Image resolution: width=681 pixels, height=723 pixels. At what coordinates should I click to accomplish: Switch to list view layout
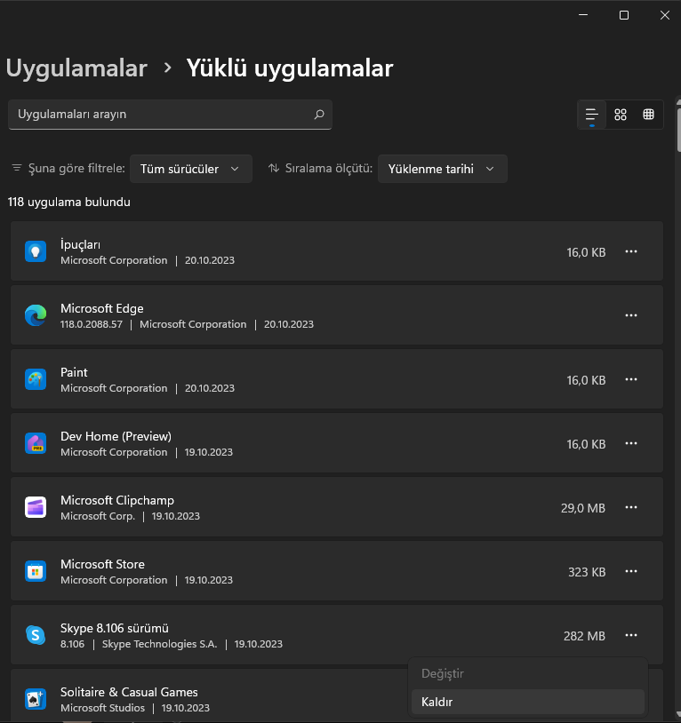point(591,115)
